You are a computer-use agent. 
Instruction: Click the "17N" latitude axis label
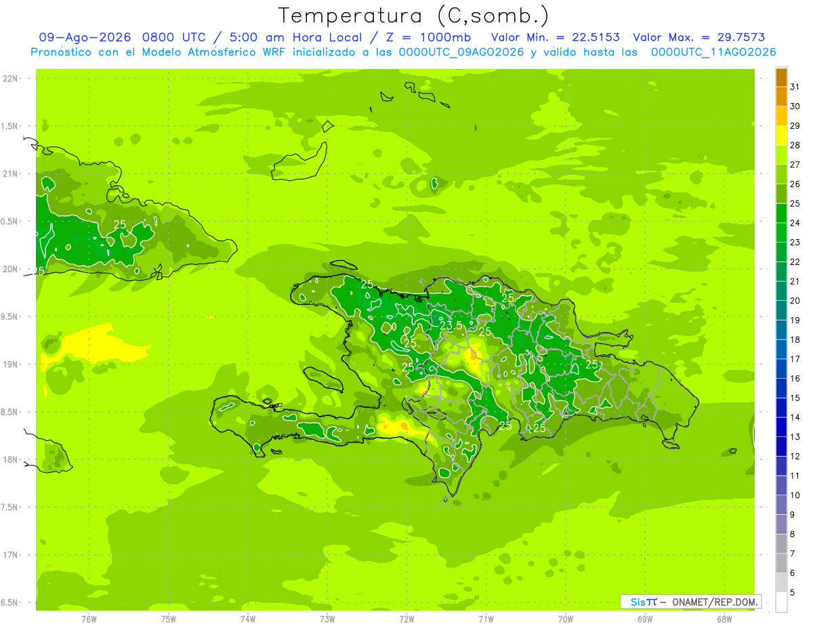click(x=10, y=555)
